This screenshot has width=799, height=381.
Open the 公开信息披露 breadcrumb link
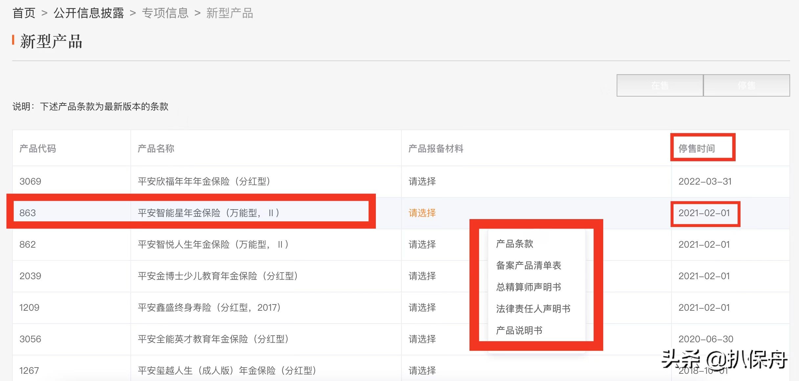89,13
